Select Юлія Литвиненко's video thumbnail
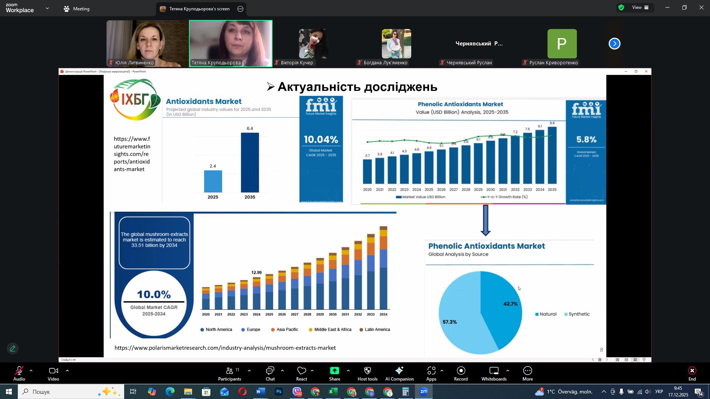This screenshot has height=399, width=710. tap(147, 44)
